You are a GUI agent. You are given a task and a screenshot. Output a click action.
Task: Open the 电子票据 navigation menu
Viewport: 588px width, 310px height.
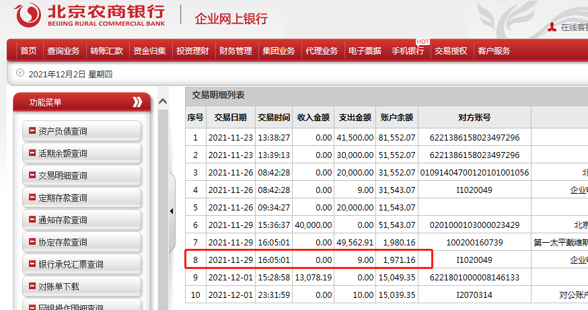click(365, 51)
